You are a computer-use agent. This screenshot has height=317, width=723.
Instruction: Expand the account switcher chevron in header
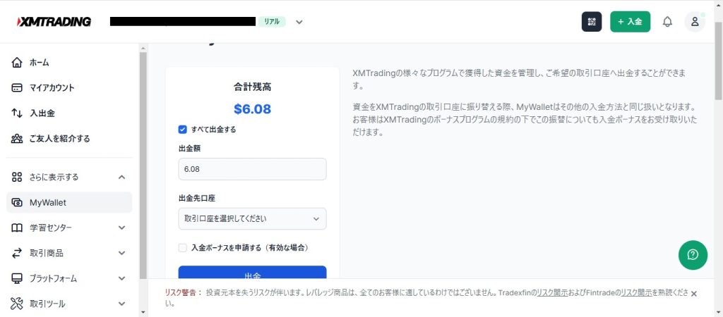pyautogui.click(x=299, y=22)
